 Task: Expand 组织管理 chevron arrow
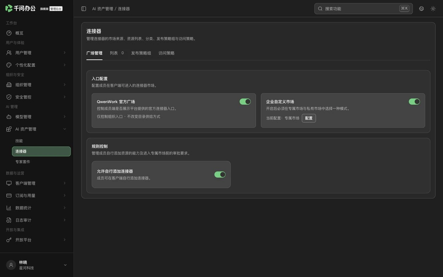[65, 85]
